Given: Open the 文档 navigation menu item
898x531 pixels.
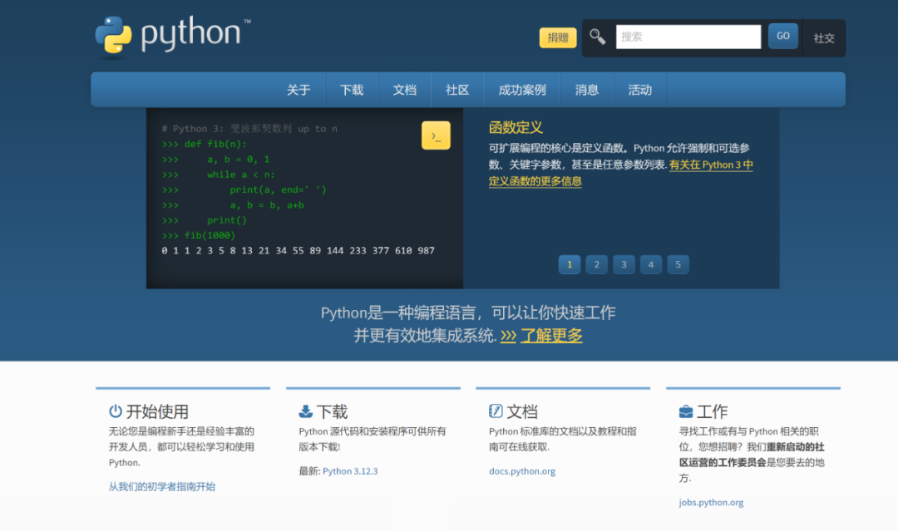Looking at the screenshot, I should click(404, 90).
